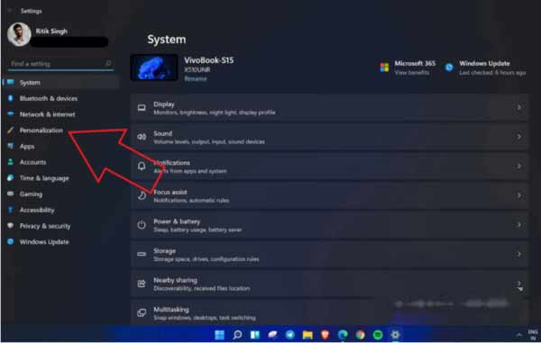Click the Storage drive icon
The image size is (541, 343).
(x=142, y=254)
